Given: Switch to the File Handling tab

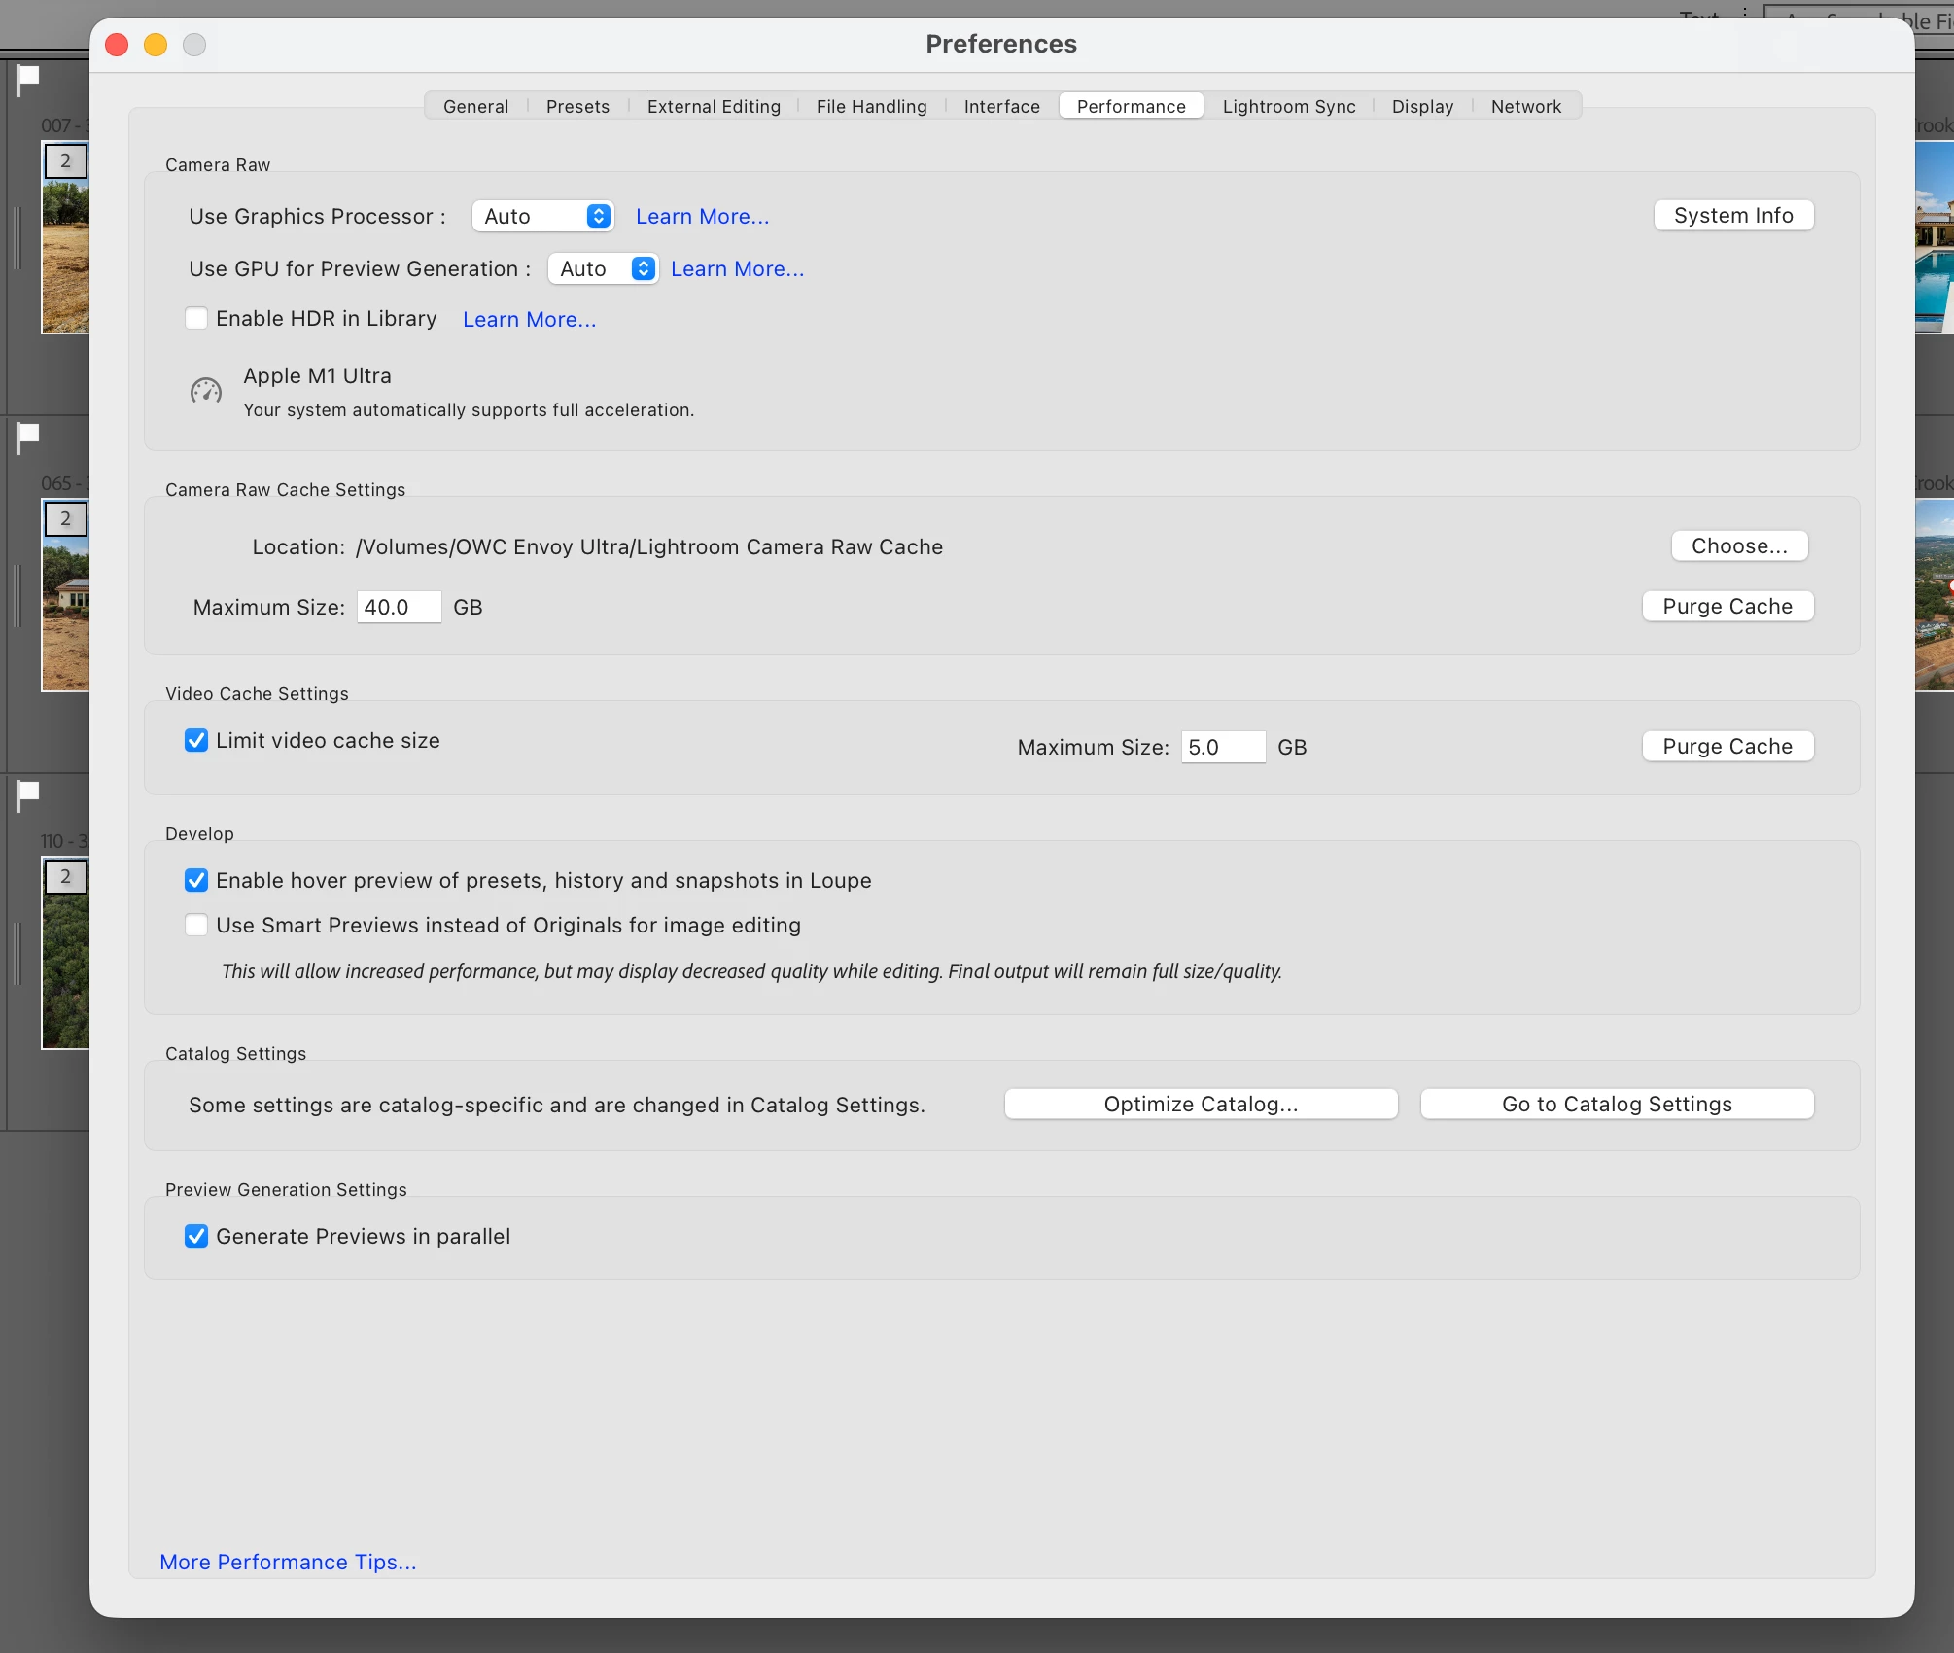Looking at the screenshot, I should click(871, 107).
